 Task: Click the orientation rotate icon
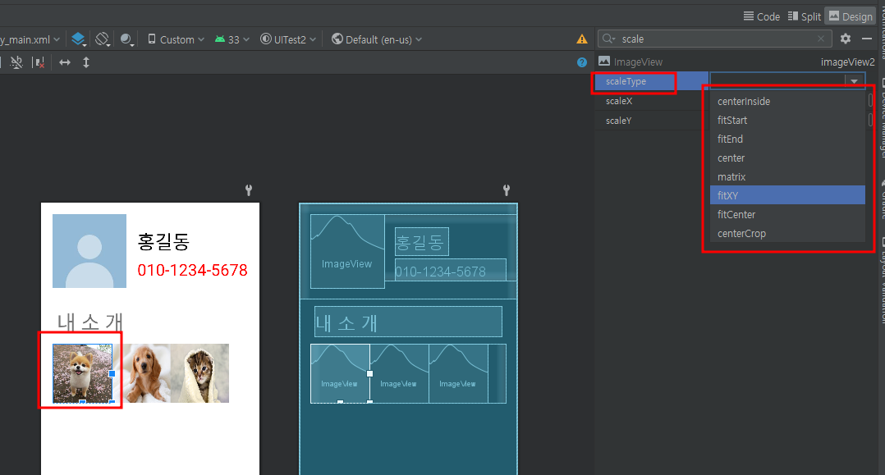point(102,39)
